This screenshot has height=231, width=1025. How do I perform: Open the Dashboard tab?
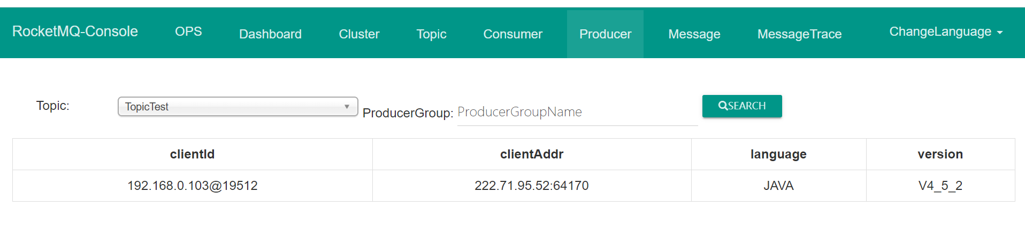pyautogui.click(x=270, y=34)
